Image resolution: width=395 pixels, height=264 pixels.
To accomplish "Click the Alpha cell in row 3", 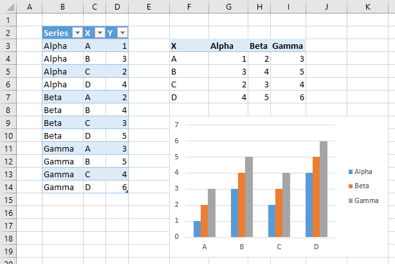I will tap(62, 46).
